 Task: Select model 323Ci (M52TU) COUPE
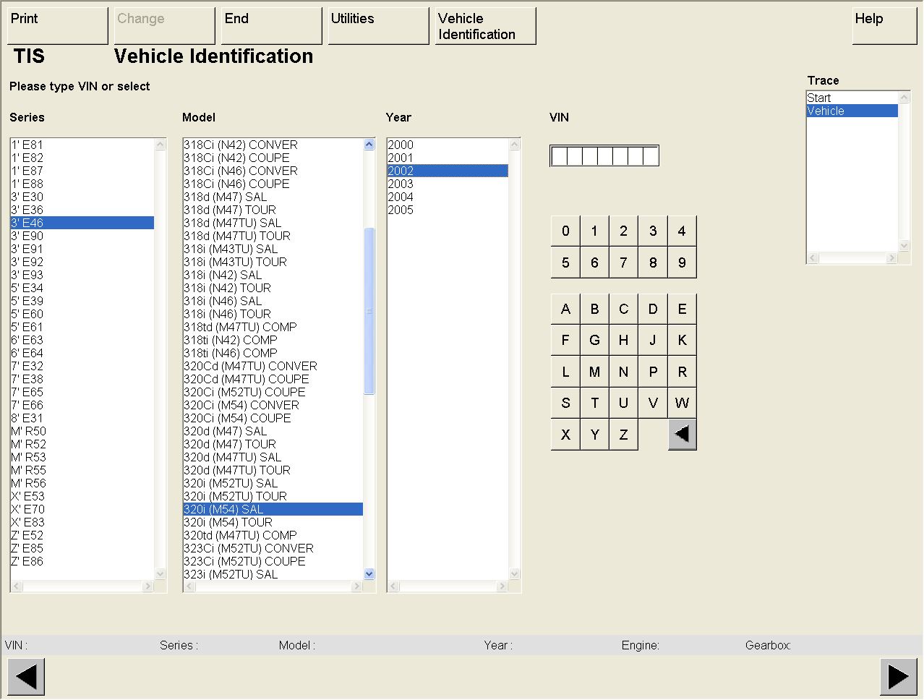click(x=273, y=561)
